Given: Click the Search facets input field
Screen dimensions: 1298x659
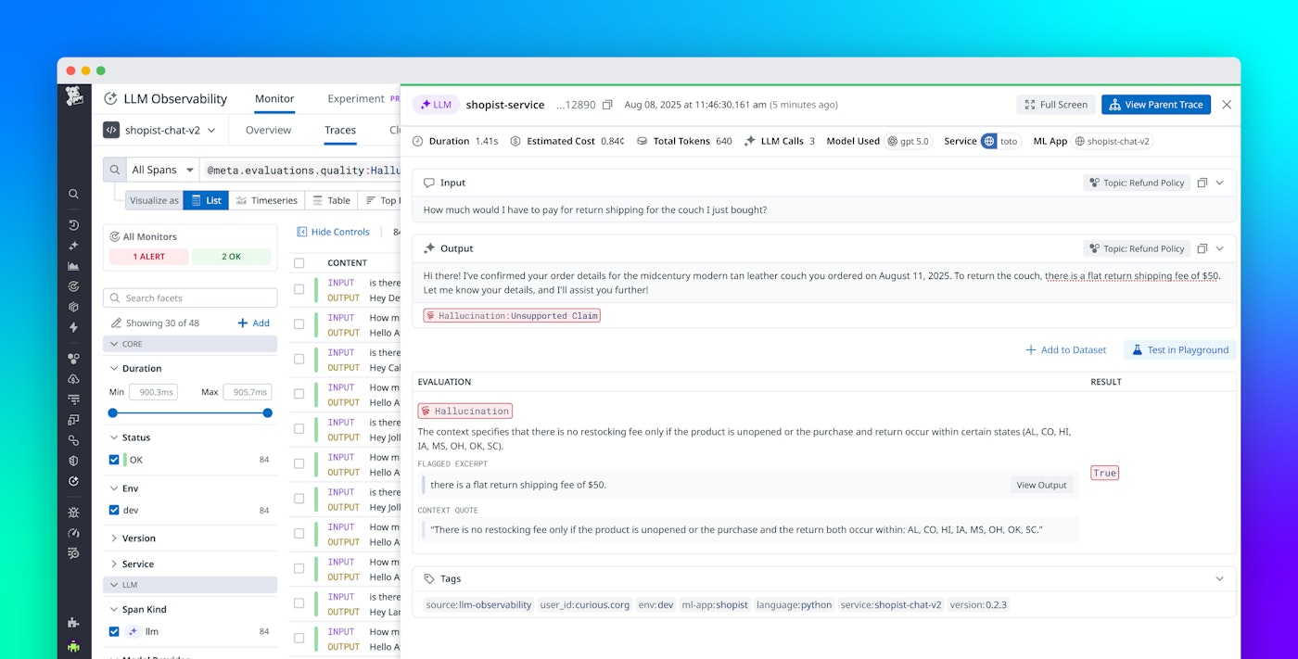Looking at the screenshot, I should tap(190, 297).
